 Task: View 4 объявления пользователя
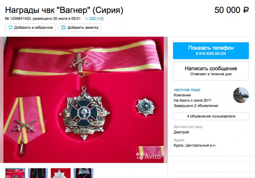tap(211, 116)
